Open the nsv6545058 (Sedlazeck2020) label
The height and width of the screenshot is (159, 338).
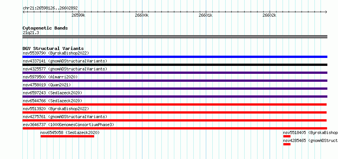[x=70, y=132]
